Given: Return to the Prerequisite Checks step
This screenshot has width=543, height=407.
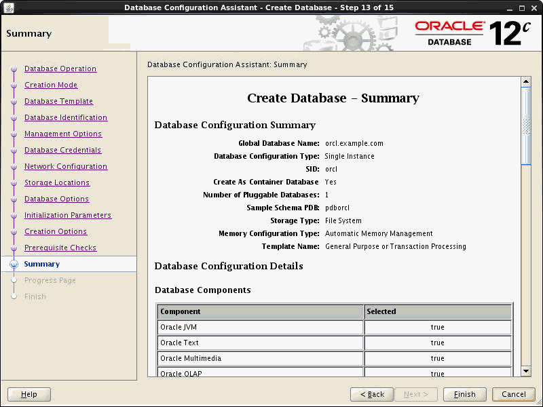Looking at the screenshot, I should (x=60, y=248).
